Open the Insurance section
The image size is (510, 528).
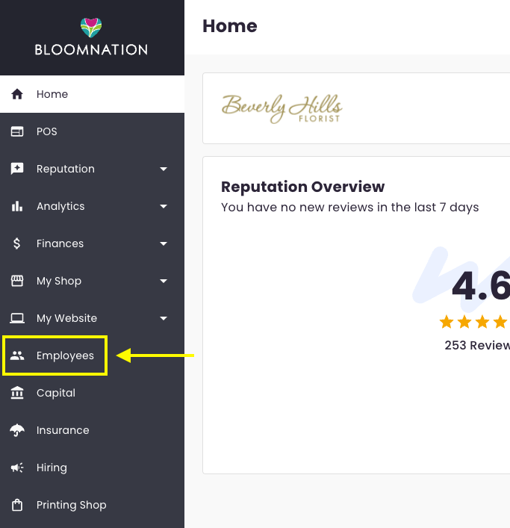pyautogui.click(x=93, y=430)
